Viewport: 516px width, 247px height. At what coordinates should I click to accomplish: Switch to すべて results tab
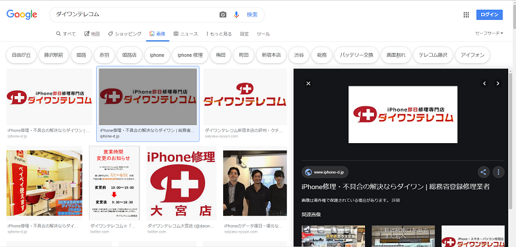coord(66,34)
